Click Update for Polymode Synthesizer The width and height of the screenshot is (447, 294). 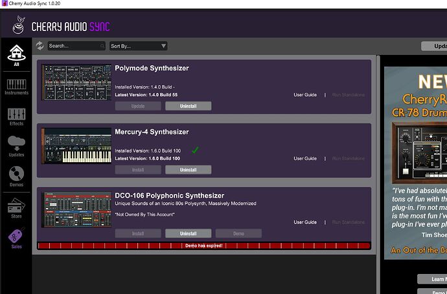pos(138,106)
